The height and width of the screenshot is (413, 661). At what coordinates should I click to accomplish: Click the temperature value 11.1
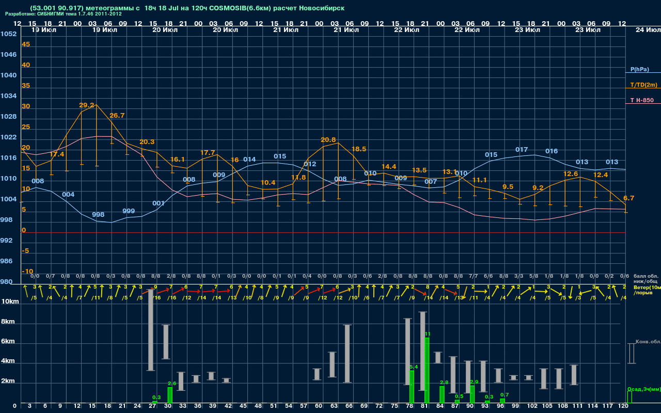(480, 180)
